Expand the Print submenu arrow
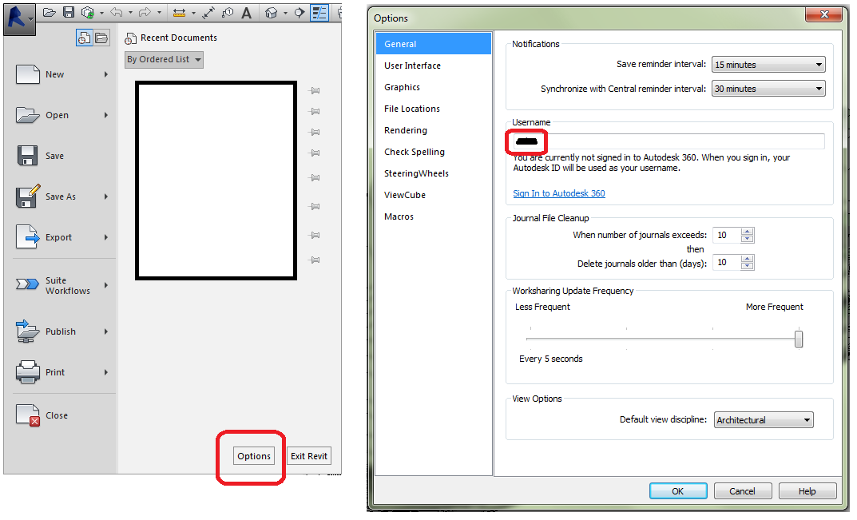 pos(106,372)
